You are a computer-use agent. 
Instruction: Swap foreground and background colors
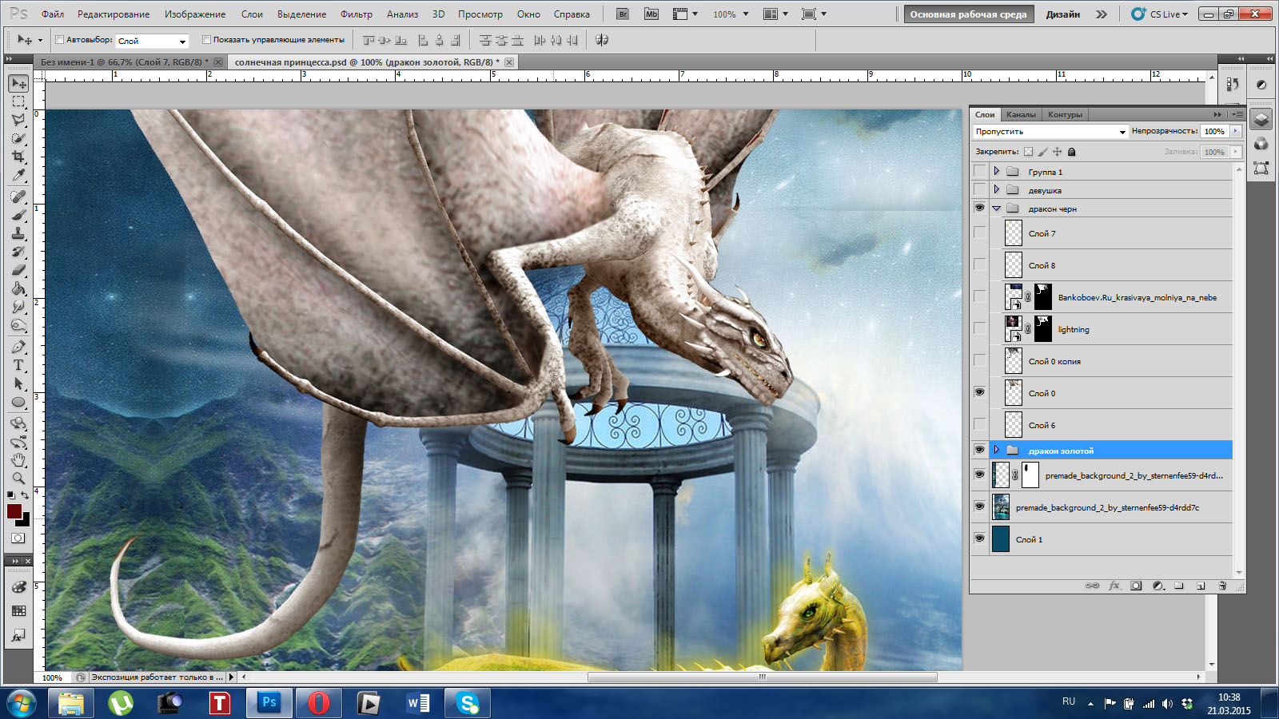(25, 496)
